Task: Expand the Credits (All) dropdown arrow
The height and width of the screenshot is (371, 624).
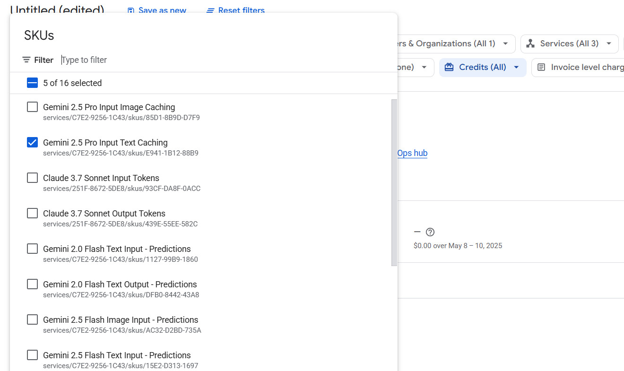Action: [x=516, y=67]
